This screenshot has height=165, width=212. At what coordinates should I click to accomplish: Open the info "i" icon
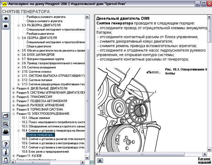tap(6, 152)
